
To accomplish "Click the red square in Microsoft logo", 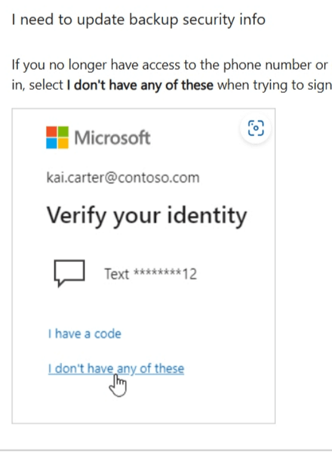I will 51,132.
